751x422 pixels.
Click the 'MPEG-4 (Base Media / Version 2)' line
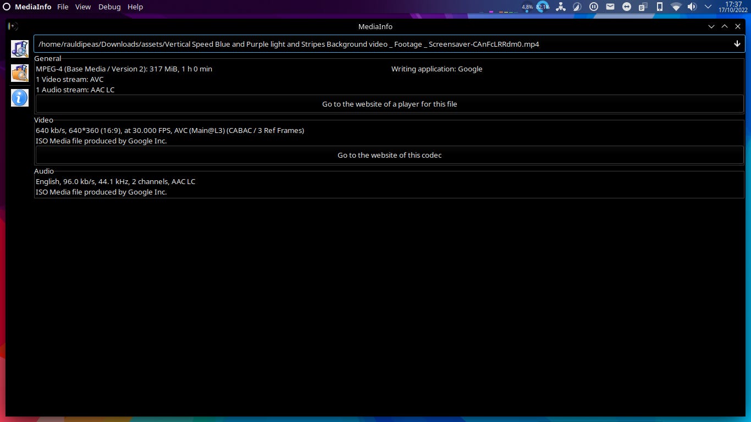tap(124, 69)
